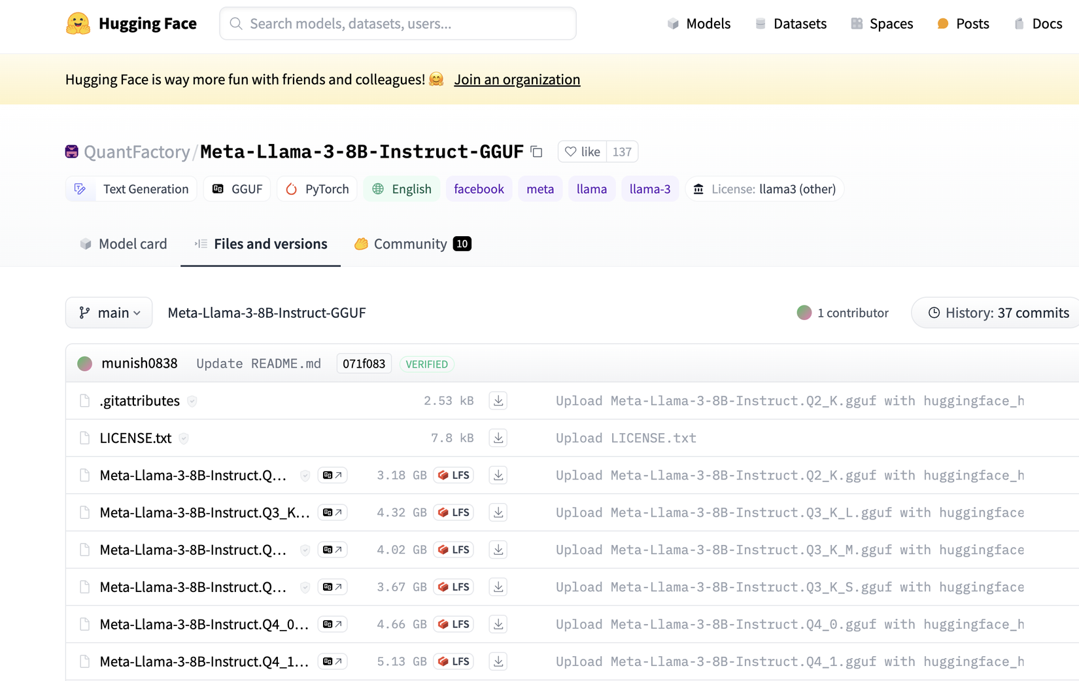Click the Join an organization link

pos(517,79)
